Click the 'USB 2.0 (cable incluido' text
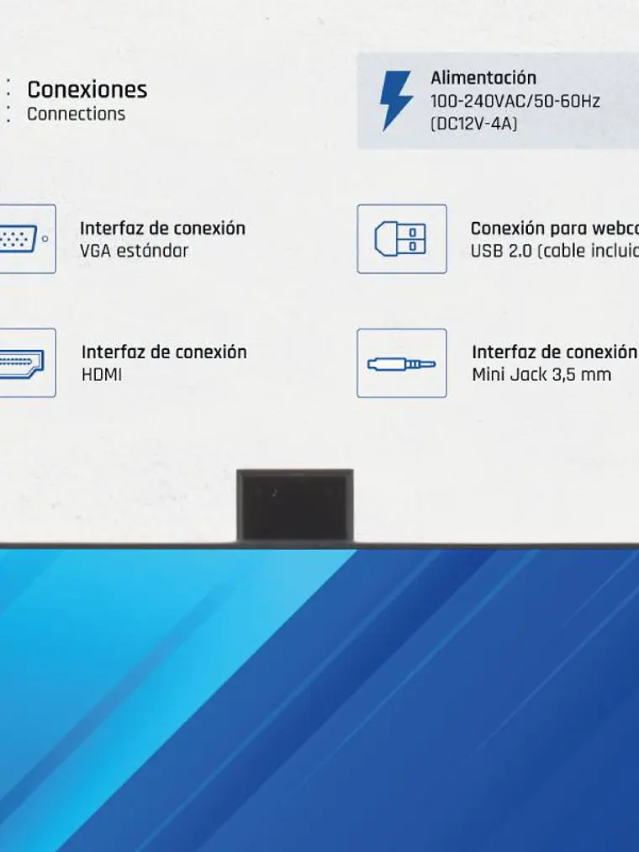This screenshot has width=639, height=852. pos(555,251)
